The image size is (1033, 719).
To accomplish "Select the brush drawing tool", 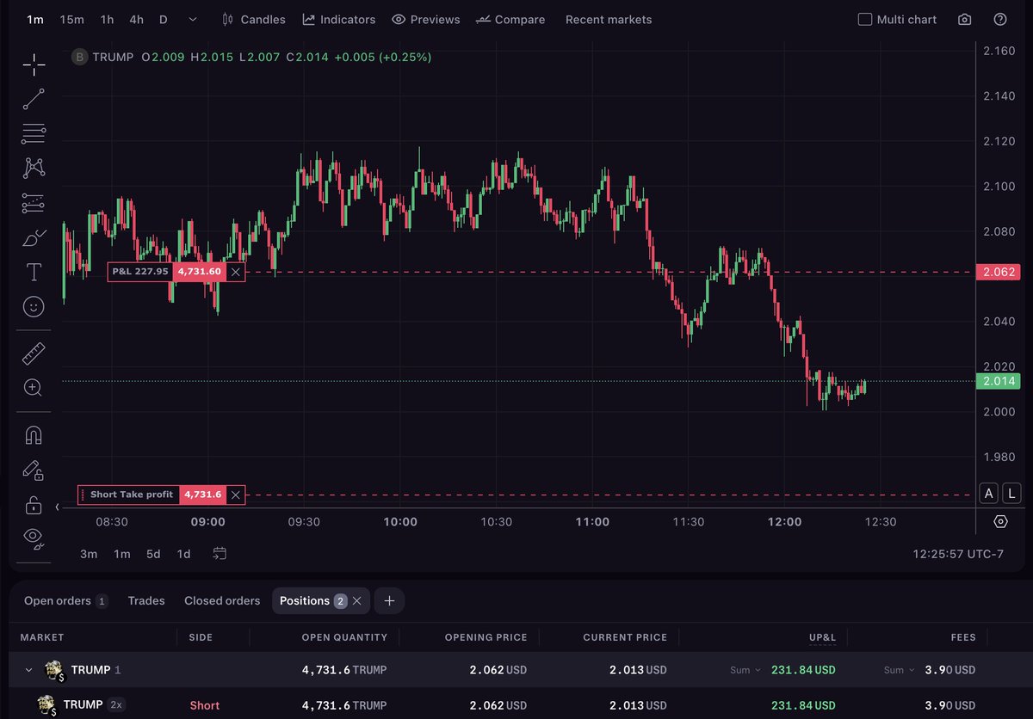I will pyautogui.click(x=34, y=237).
